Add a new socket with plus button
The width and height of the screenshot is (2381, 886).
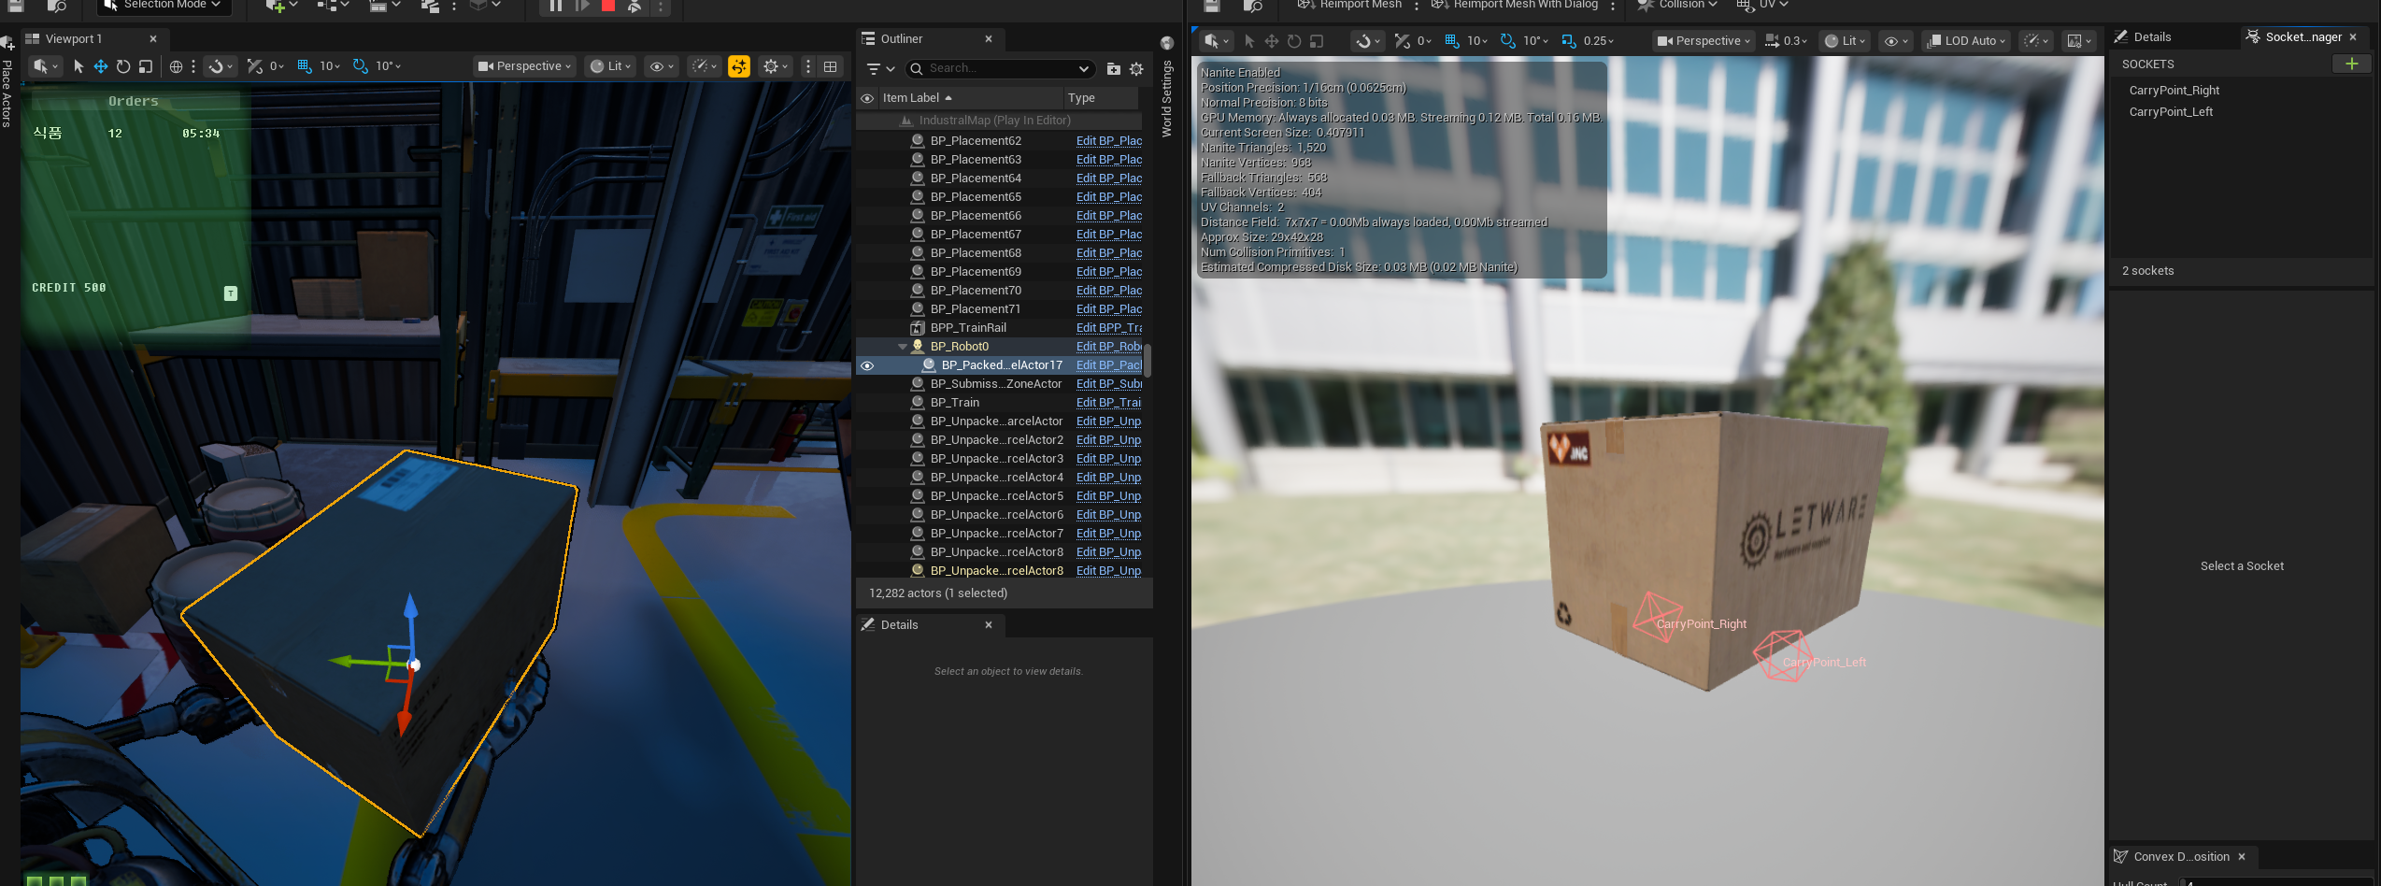(2351, 64)
